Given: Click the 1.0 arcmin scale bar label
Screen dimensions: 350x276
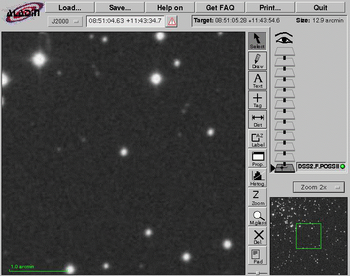Looking at the screenshot, I should [22, 266].
